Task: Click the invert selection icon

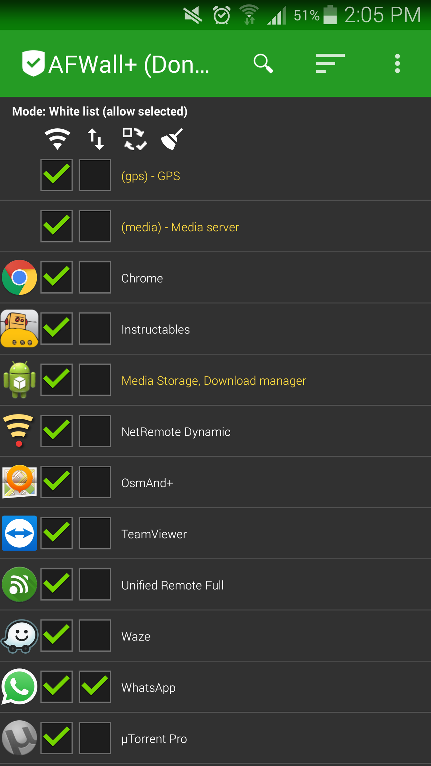Action: click(x=135, y=139)
